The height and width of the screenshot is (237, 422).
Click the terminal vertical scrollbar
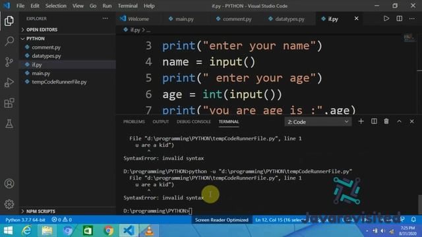[419, 204]
